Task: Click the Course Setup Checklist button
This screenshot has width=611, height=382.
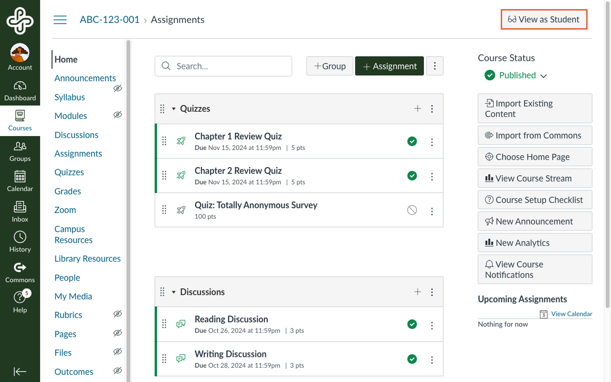Action: pyautogui.click(x=535, y=200)
